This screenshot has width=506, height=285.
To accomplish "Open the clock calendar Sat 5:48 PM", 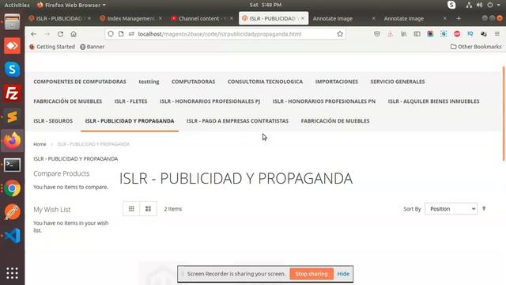I will click(266, 5).
